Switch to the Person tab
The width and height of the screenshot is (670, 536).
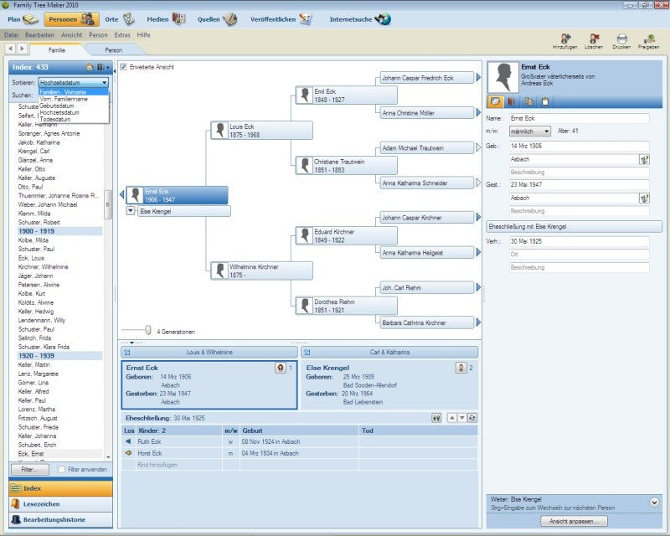click(114, 50)
